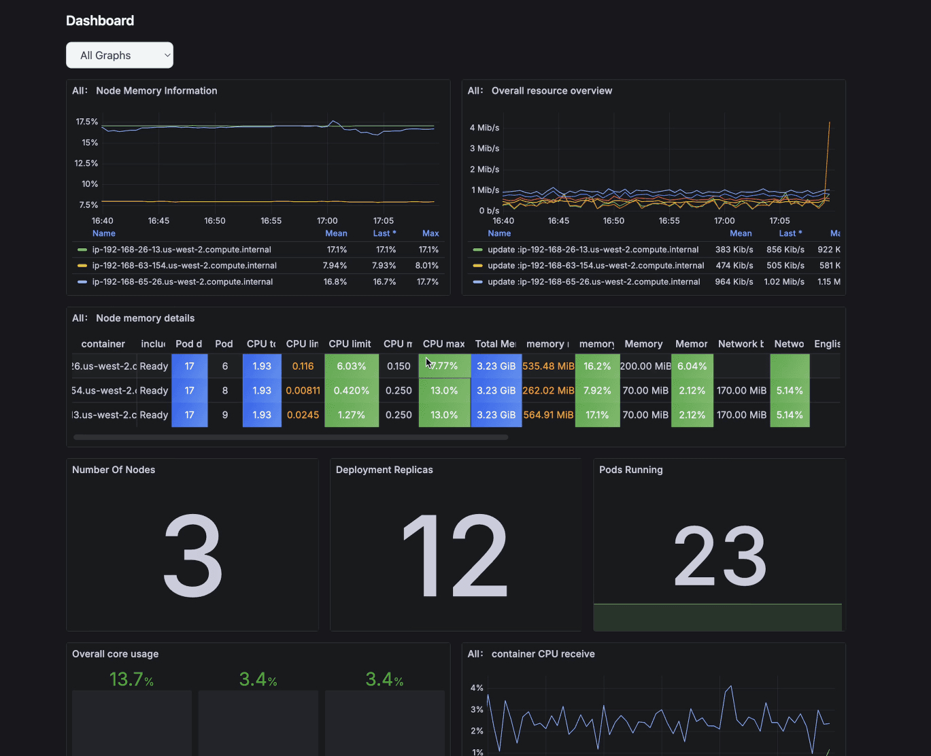The height and width of the screenshot is (756, 931).
Task: Sort table by Englis column header
Action: pyautogui.click(x=827, y=344)
